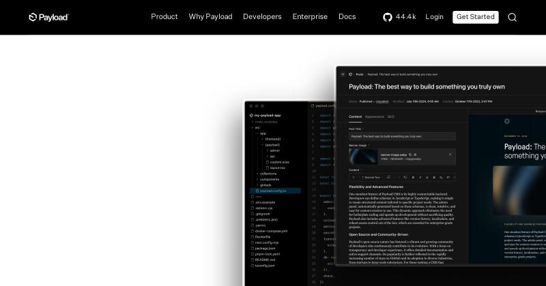Collapse the src folder
The image size is (546, 286).
pyautogui.click(x=255, y=127)
